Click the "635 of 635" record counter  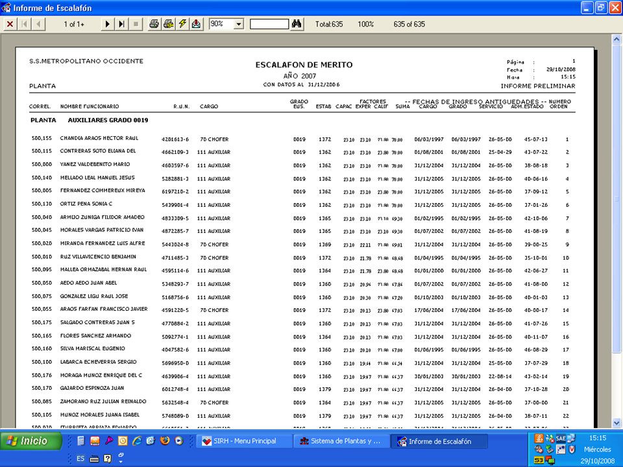[409, 24]
